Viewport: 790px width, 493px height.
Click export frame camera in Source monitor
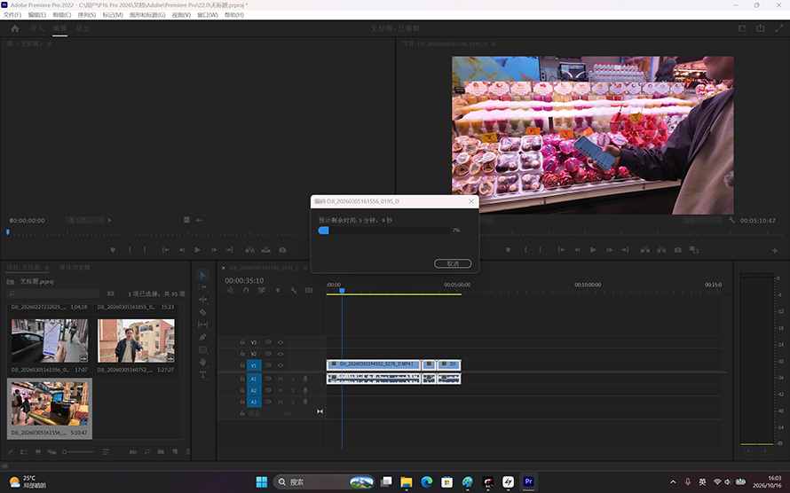(x=282, y=249)
